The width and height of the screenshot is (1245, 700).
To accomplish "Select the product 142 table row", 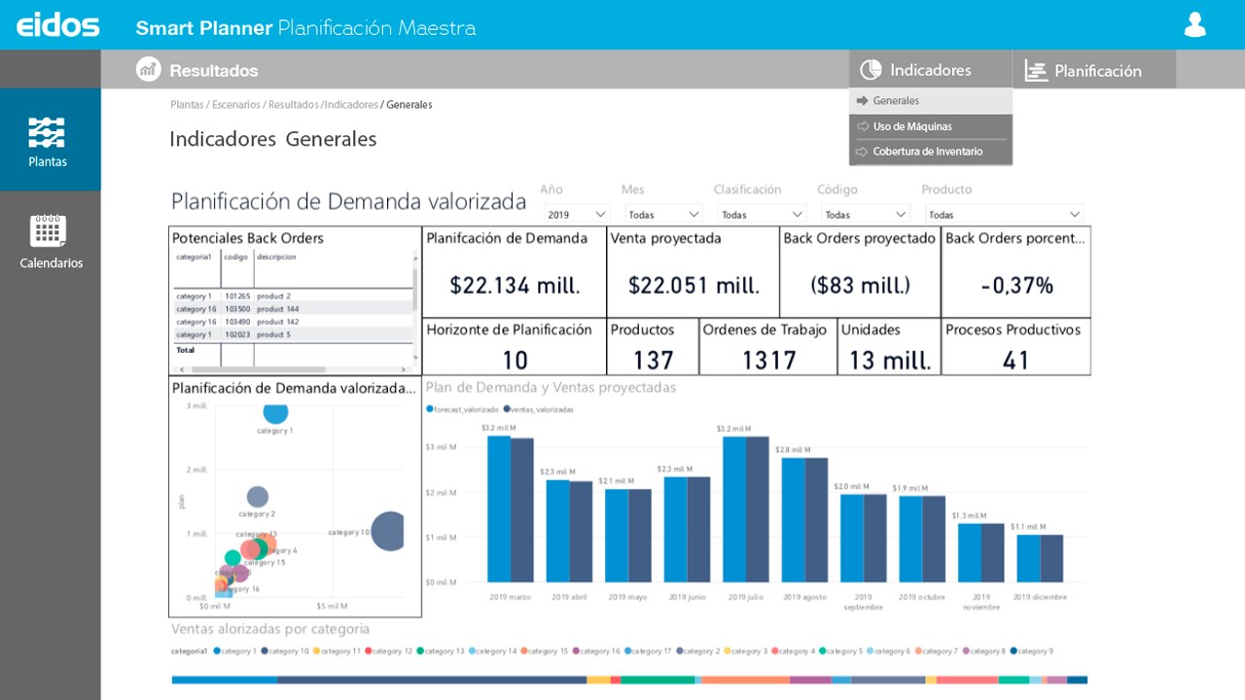I will click(292, 322).
